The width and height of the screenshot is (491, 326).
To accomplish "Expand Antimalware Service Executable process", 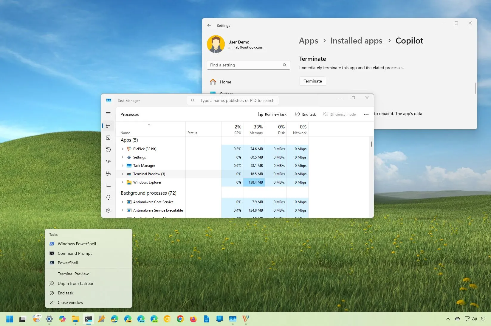I will pyautogui.click(x=122, y=210).
